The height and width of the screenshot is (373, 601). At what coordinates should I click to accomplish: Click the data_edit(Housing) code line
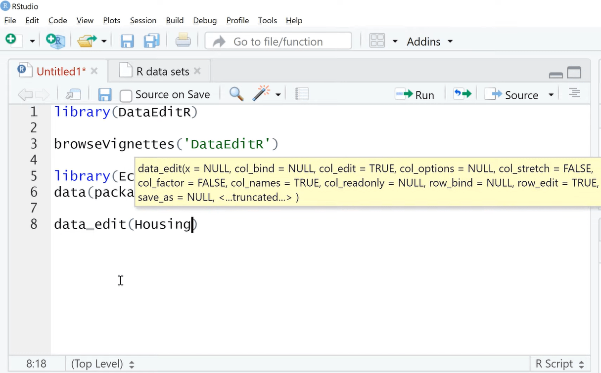point(126,224)
